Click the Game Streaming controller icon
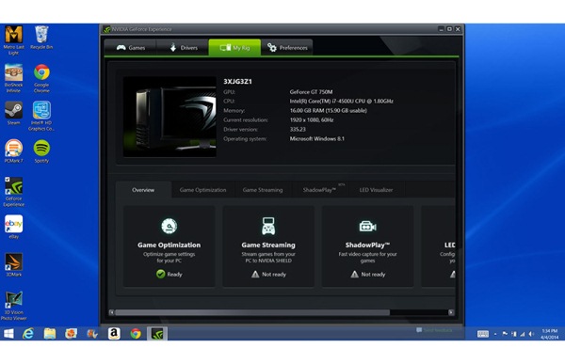 point(268,226)
